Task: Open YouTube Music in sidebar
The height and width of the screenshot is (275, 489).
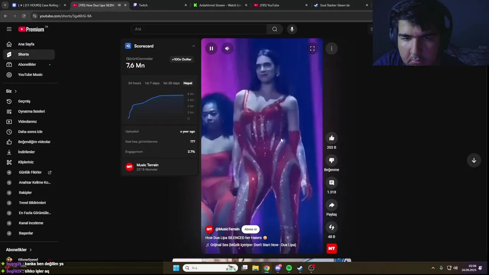Action: tap(29, 74)
